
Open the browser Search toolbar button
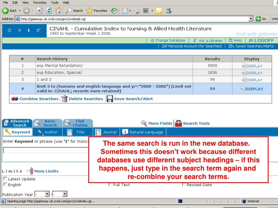point(74,11)
